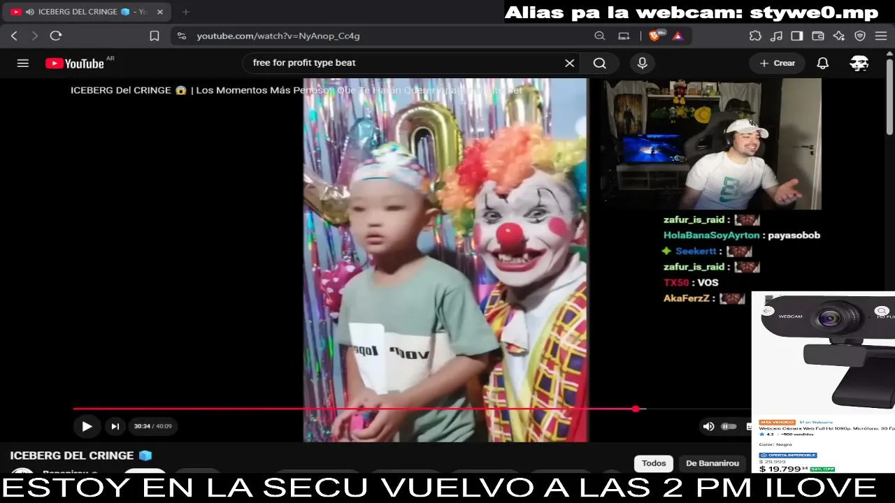Click chat message from HolaBanaSoyAyrton
Image resolution: width=895 pixels, height=503 pixels.
coord(742,235)
